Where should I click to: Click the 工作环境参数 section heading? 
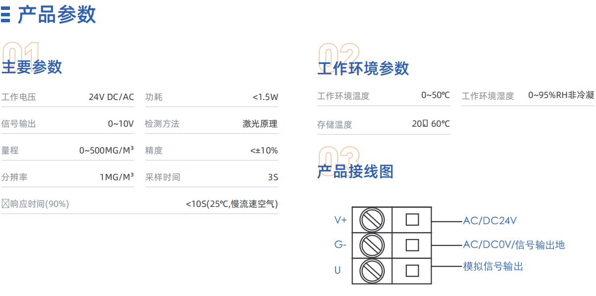363,68
